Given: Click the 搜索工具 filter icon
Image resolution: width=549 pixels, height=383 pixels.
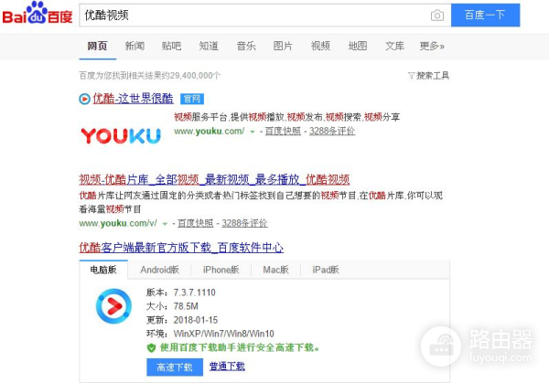Looking at the screenshot, I should [x=411, y=76].
